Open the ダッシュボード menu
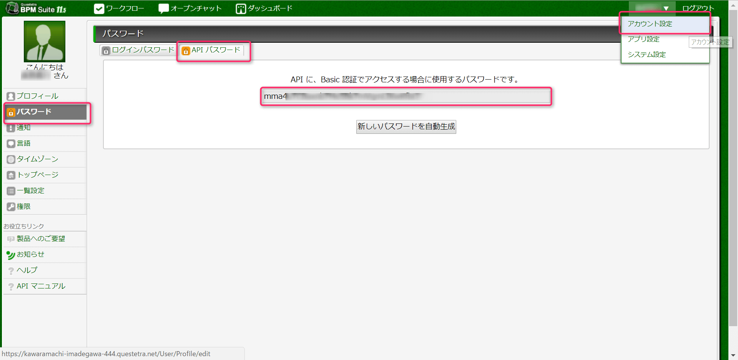The height and width of the screenshot is (360, 738). (x=264, y=8)
